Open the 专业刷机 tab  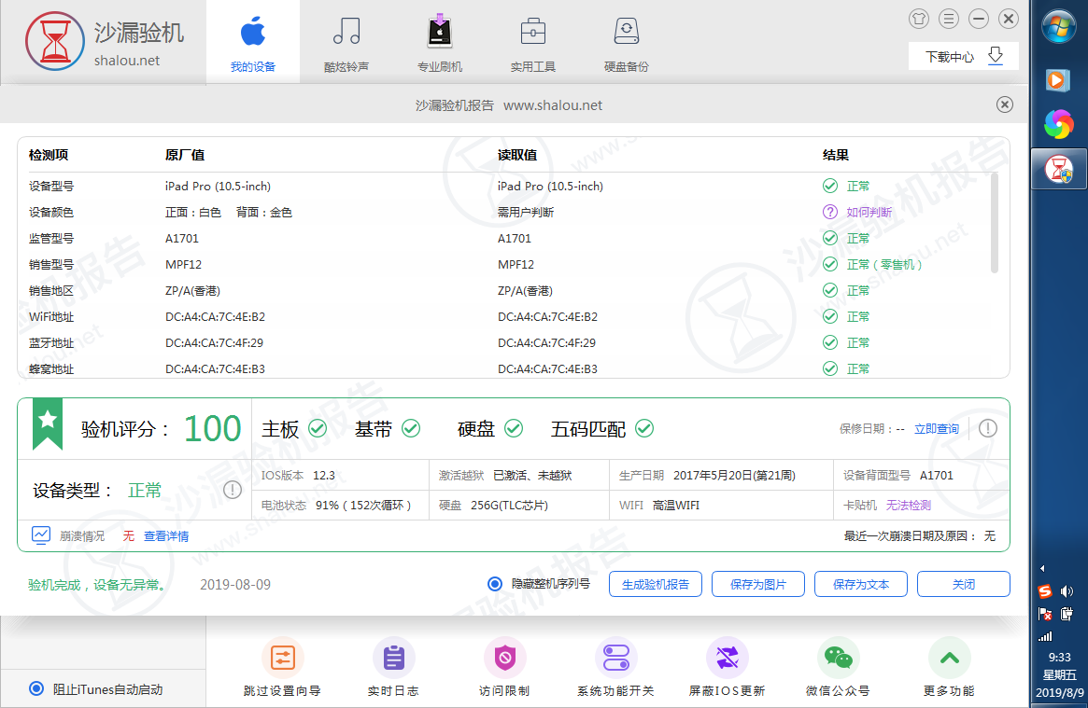coord(439,43)
